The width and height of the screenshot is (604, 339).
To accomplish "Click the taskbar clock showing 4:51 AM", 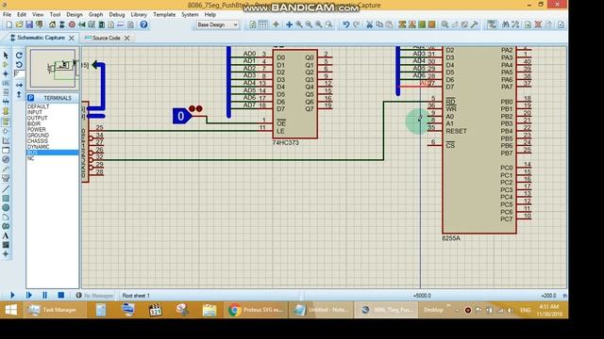I will 548,310.
